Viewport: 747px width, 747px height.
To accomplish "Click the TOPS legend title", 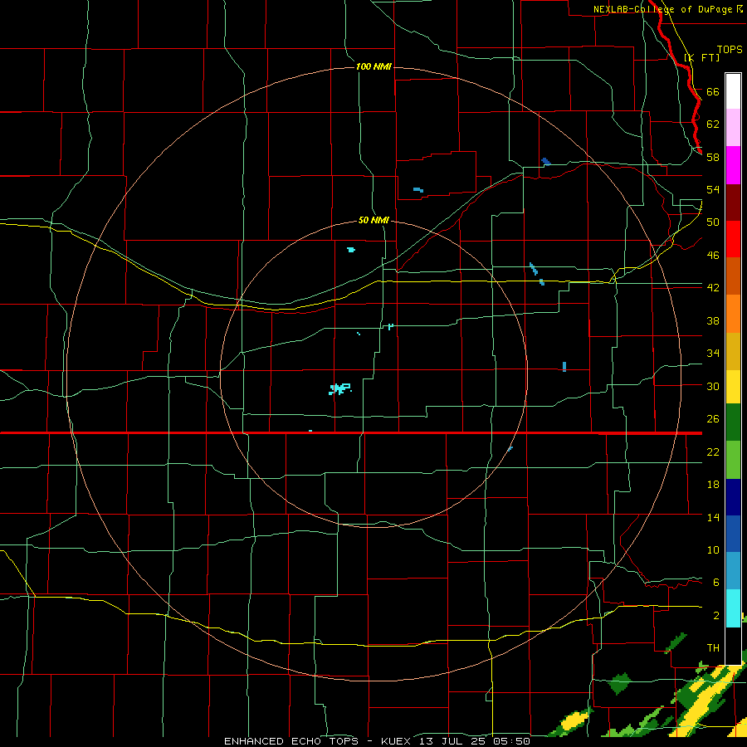I will coord(730,50).
